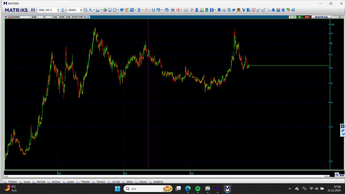Viewport: 345px width, 194px height.
Task: Click the line graph icon in toolbar
Action: coord(186,10)
